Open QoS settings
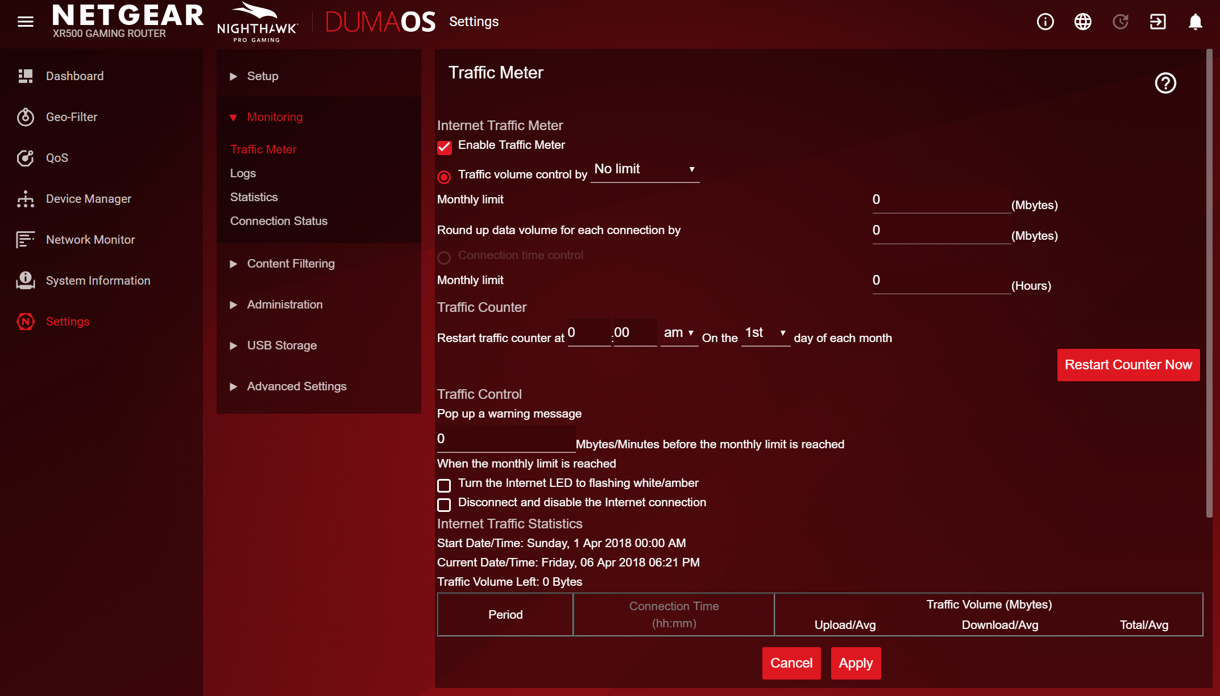1220x696 pixels. pos(57,157)
